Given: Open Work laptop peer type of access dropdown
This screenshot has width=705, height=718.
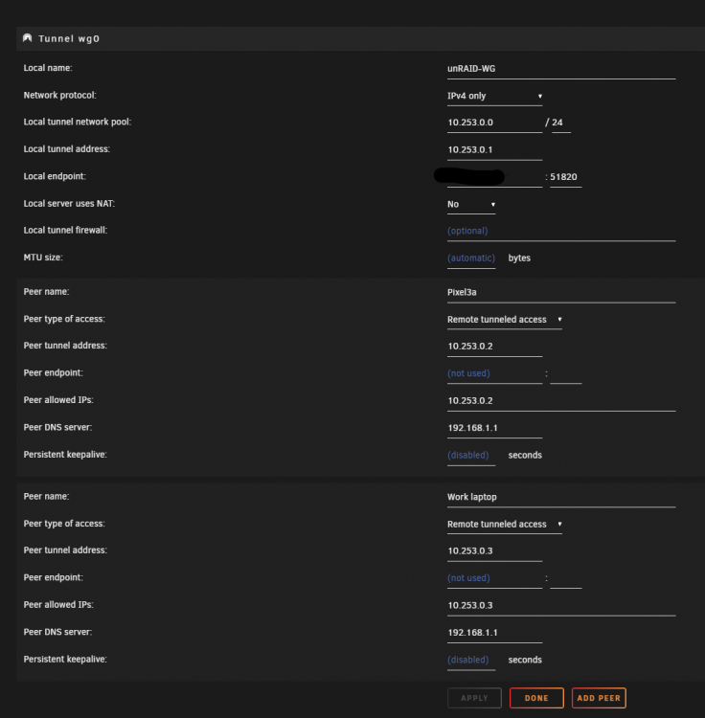Looking at the screenshot, I should [505, 525].
